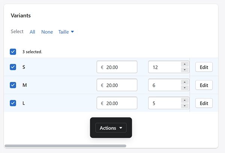This screenshot has height=153, width=225.
Task: Increase quantity for L variant
Action: coord(184,101)
